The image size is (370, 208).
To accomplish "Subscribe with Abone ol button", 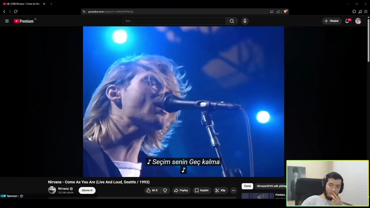I will tap(87, 190).
